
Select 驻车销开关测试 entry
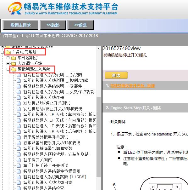tap(38, 160)
